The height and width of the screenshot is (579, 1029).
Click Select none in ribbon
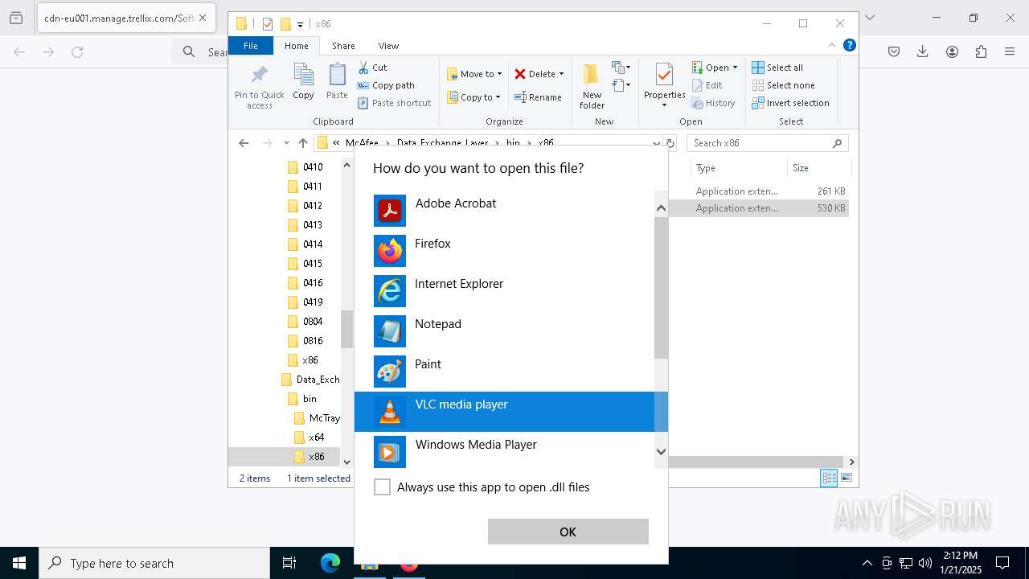783,85
